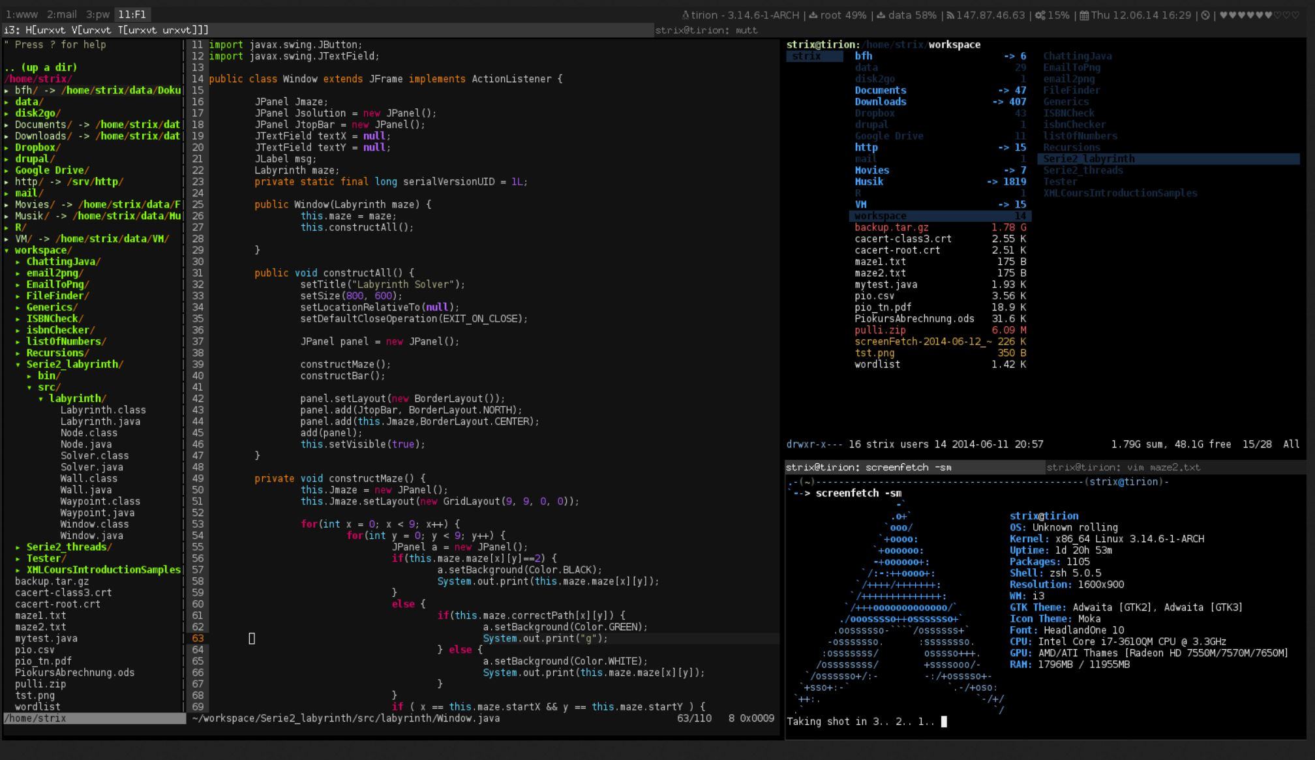Collapse the labyrinth package folder arrow
The image size is (1315, 760).
pyautogui.click(x=41, y=399)
